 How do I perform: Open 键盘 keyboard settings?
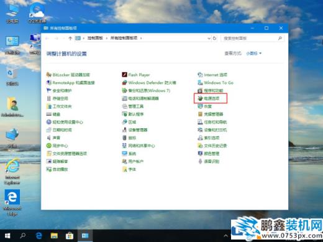click(53, 114)
